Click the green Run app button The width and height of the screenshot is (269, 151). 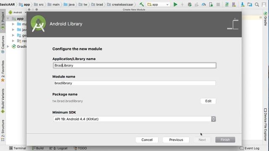[175, 5]
